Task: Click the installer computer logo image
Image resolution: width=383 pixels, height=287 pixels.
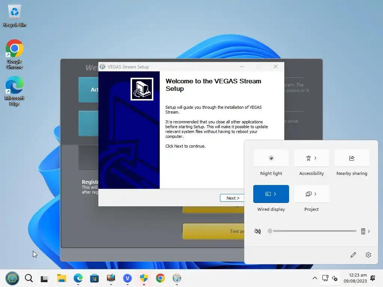Action: coord(142,89)
